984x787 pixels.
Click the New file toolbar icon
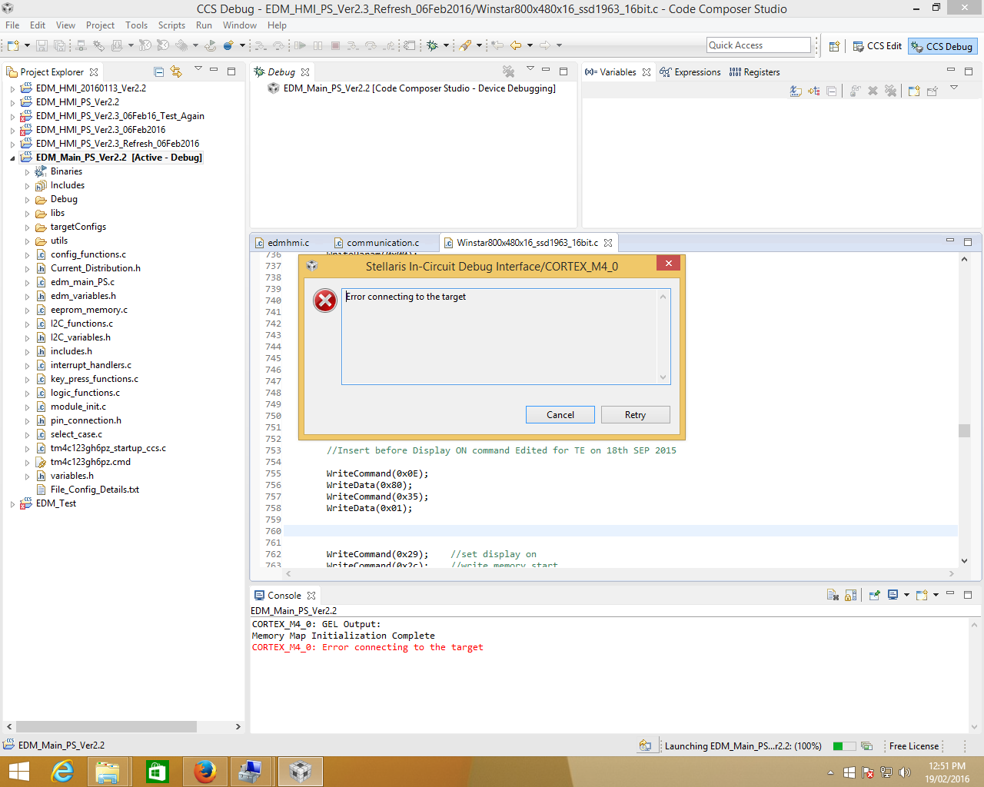coord(13,46)
